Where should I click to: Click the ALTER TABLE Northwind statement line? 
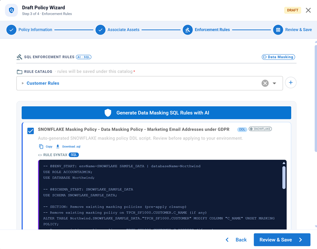[159, 221]
